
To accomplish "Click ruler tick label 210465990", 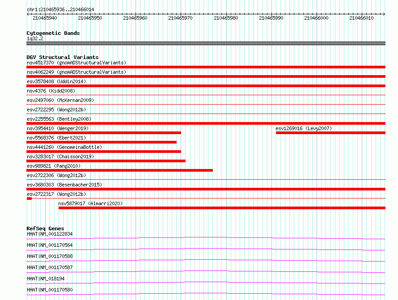I will point(271,18).
